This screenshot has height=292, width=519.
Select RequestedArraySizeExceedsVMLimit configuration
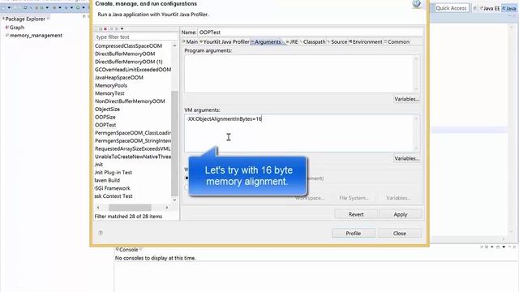click(x=133, y=149)
